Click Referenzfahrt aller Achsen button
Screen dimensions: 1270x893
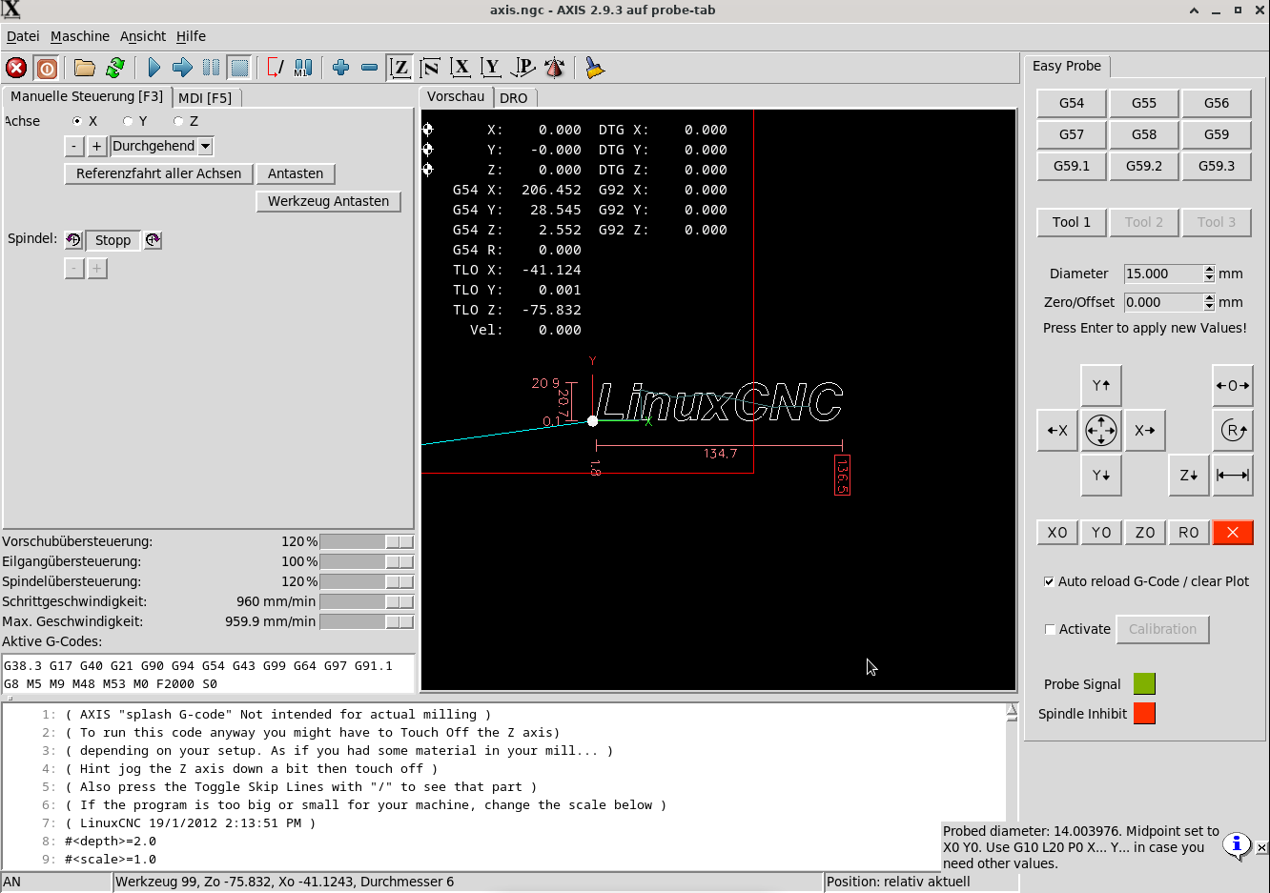158,173
